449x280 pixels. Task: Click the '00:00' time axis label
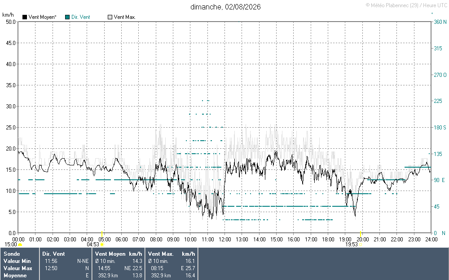(x=18, y=240)
